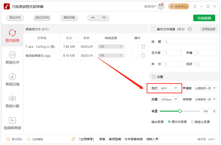Click the 时长 column header
This screenshot has width=221, height=145.
87,38
